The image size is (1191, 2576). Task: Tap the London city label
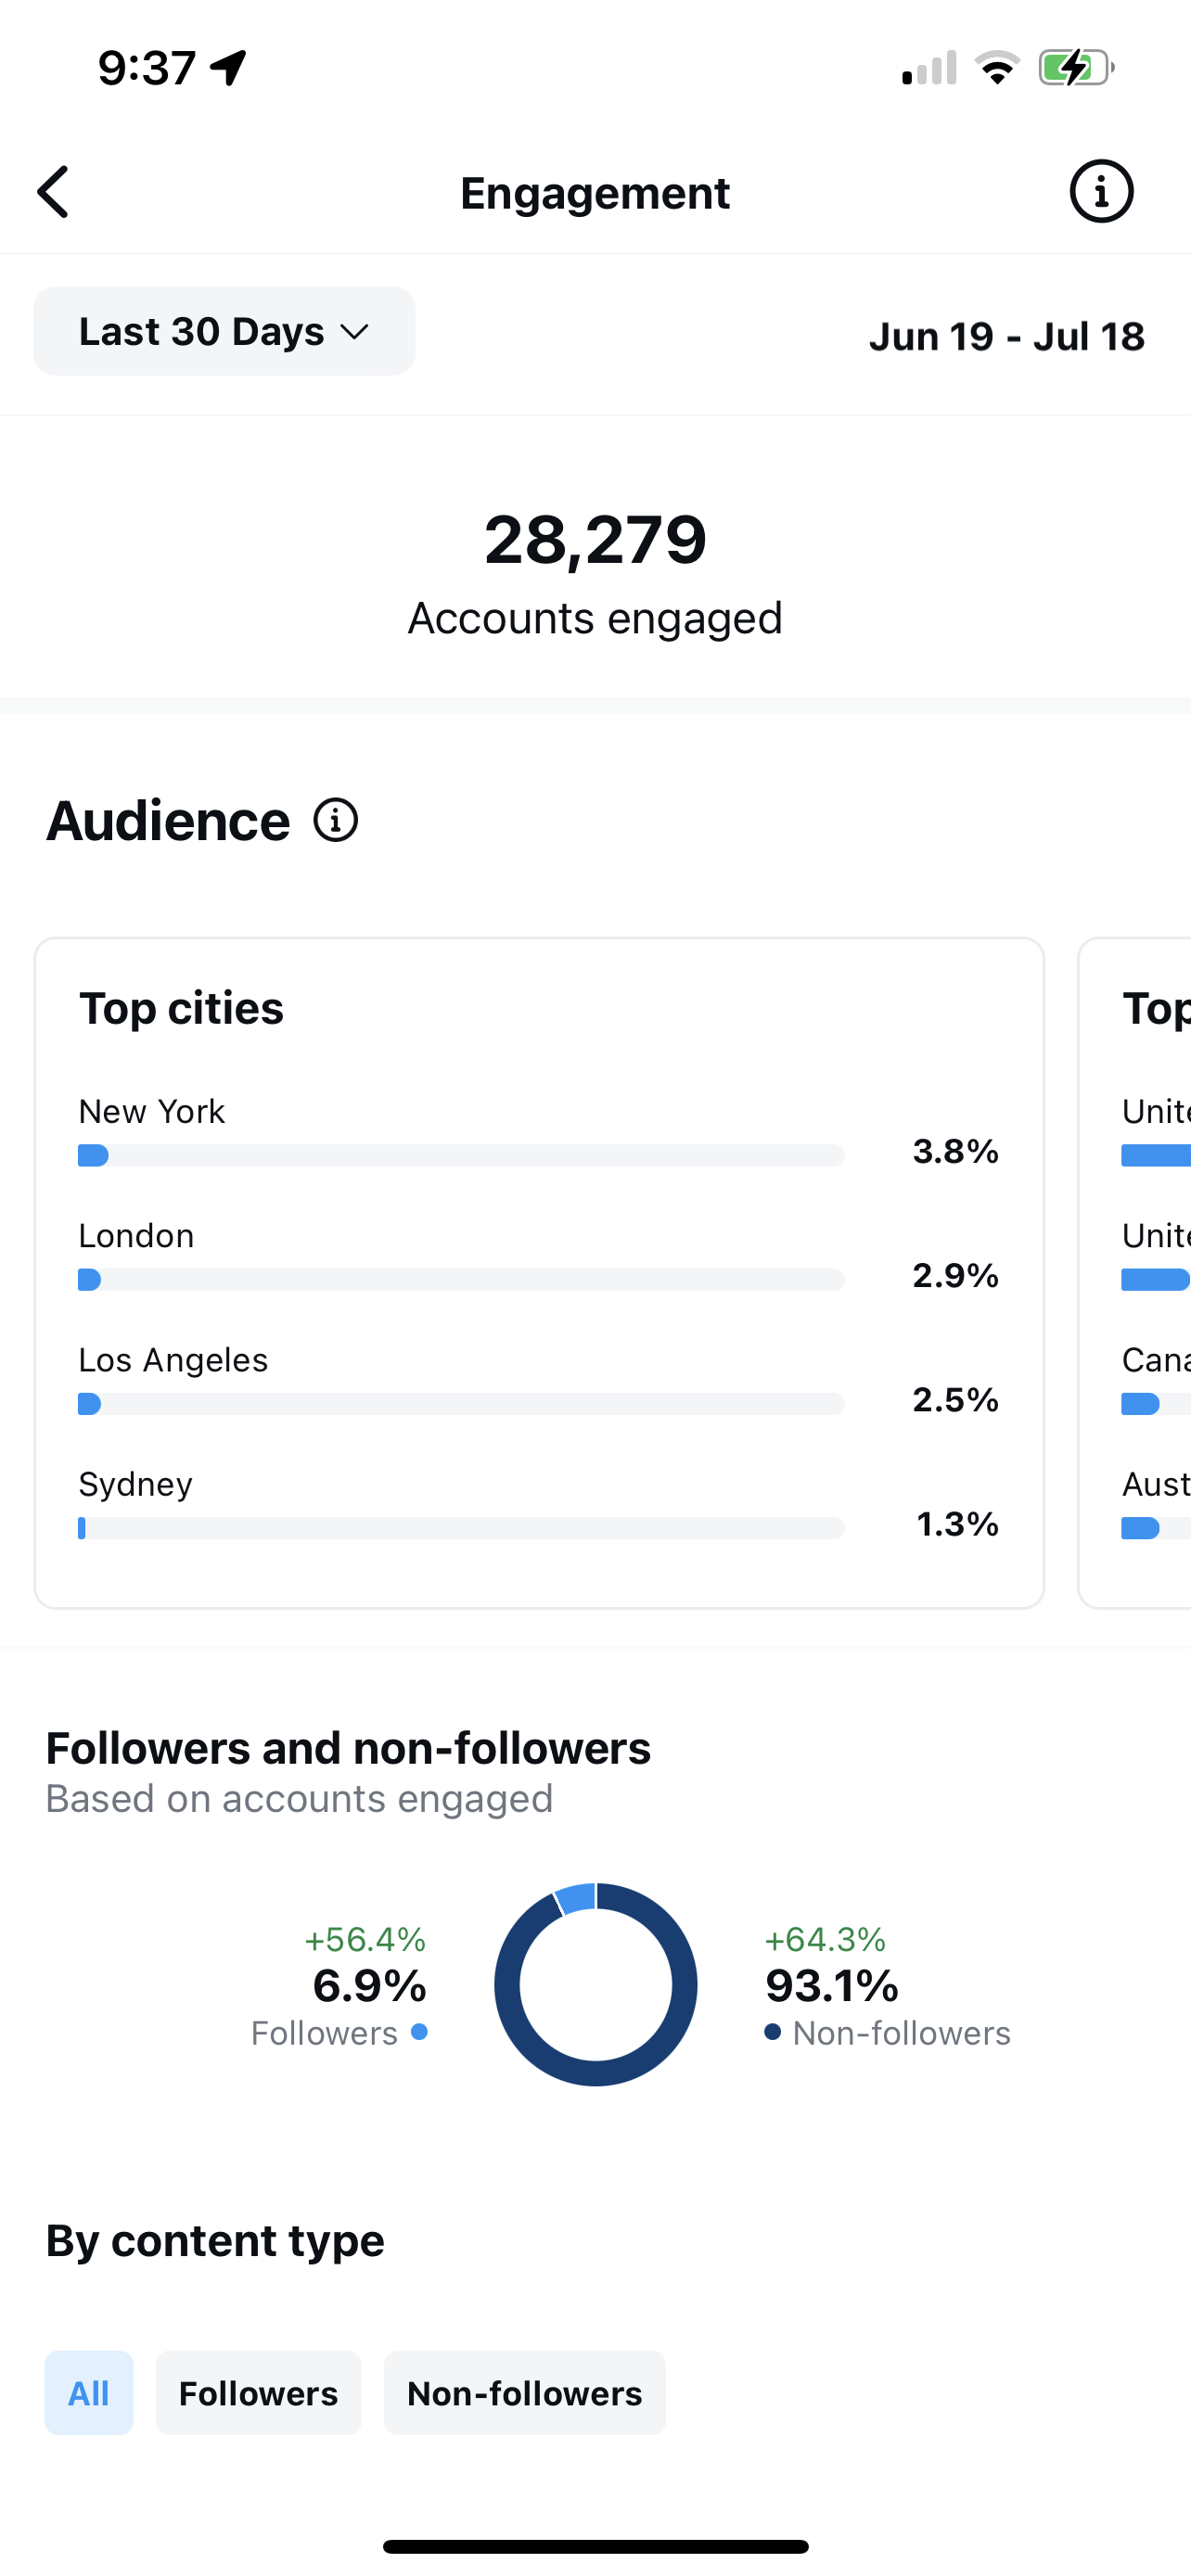137,1236
